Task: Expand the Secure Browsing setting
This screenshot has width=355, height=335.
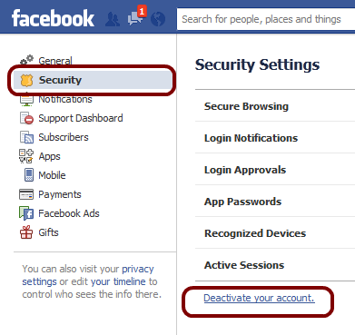Action: (275, 106)
